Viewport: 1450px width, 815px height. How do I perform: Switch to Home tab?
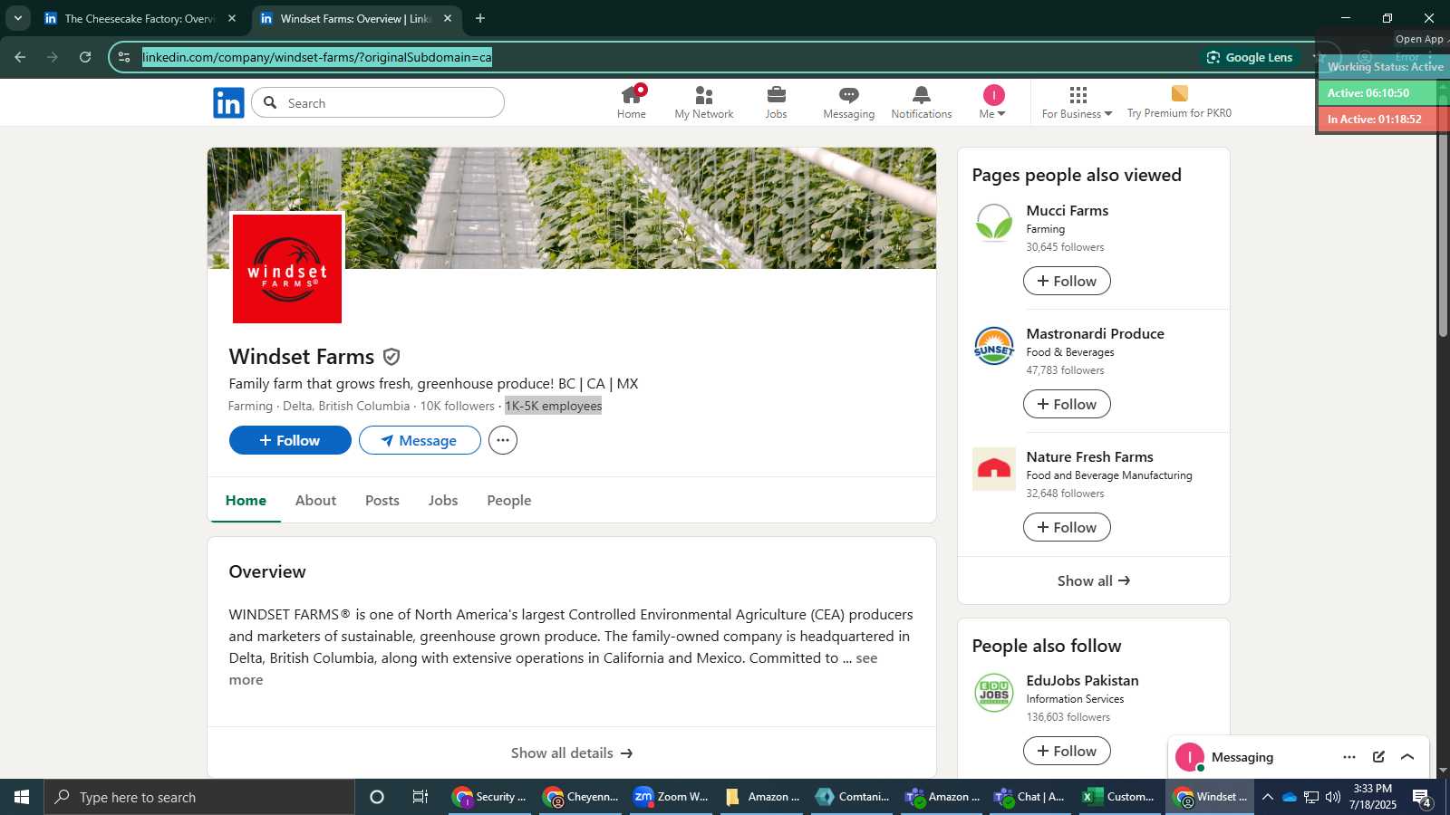pos(246,500)
